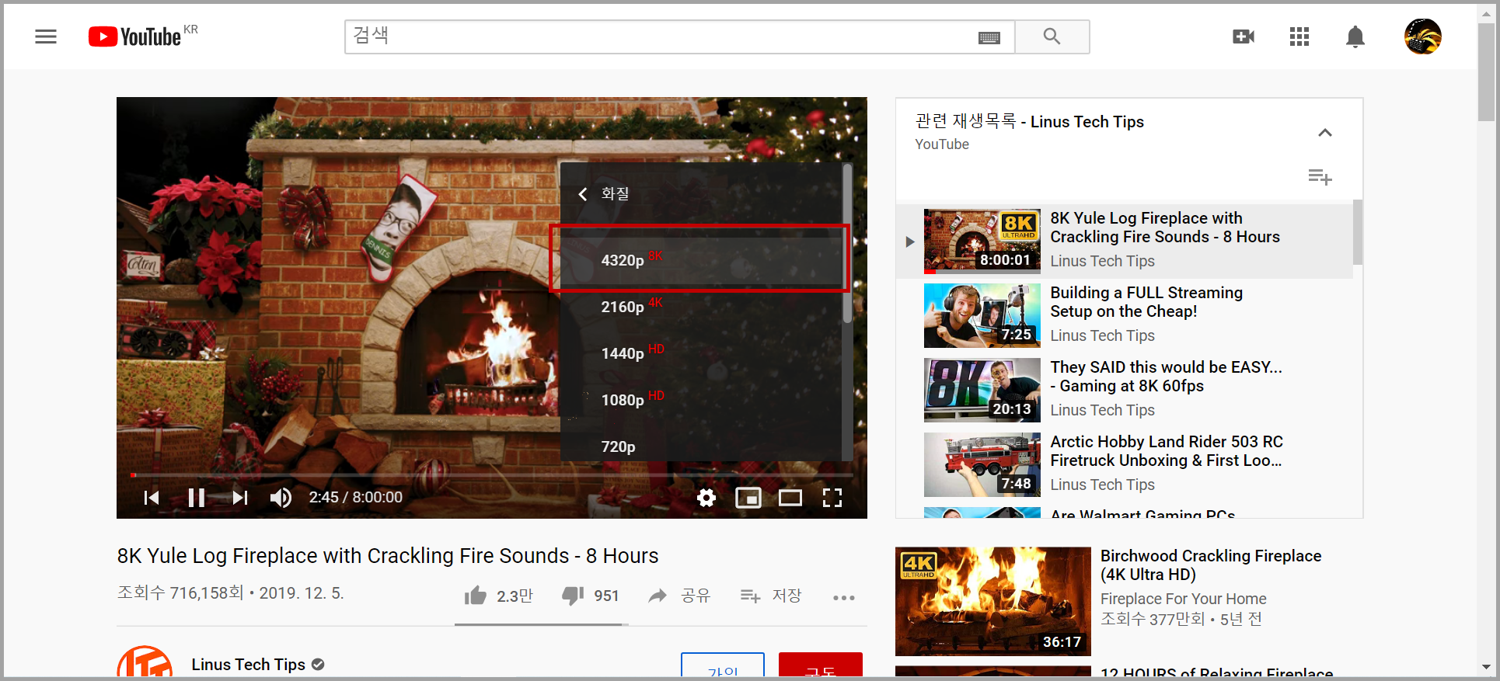Viewport: 1500px width, 681px height.
Task: Open Gaming at 8K 60fps video thumbnail
Action: pyautogui.click(x=982, y=390)
